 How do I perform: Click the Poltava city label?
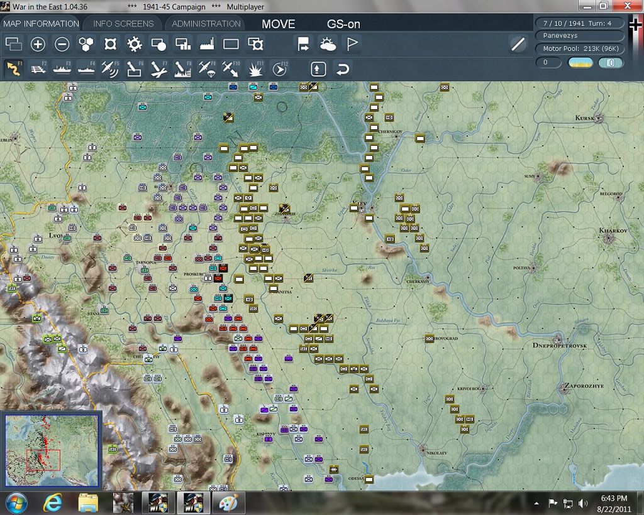[x=521, y=268]
